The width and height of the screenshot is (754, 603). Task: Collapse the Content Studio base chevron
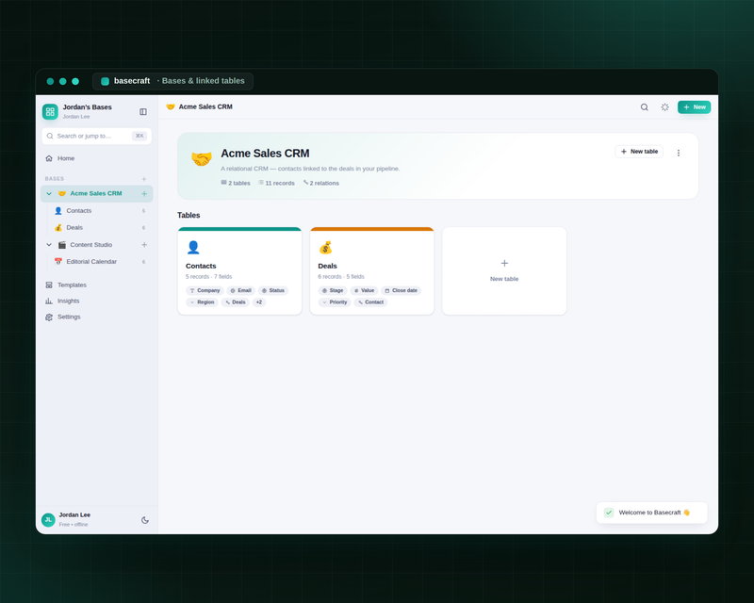(x=49, y=245)
